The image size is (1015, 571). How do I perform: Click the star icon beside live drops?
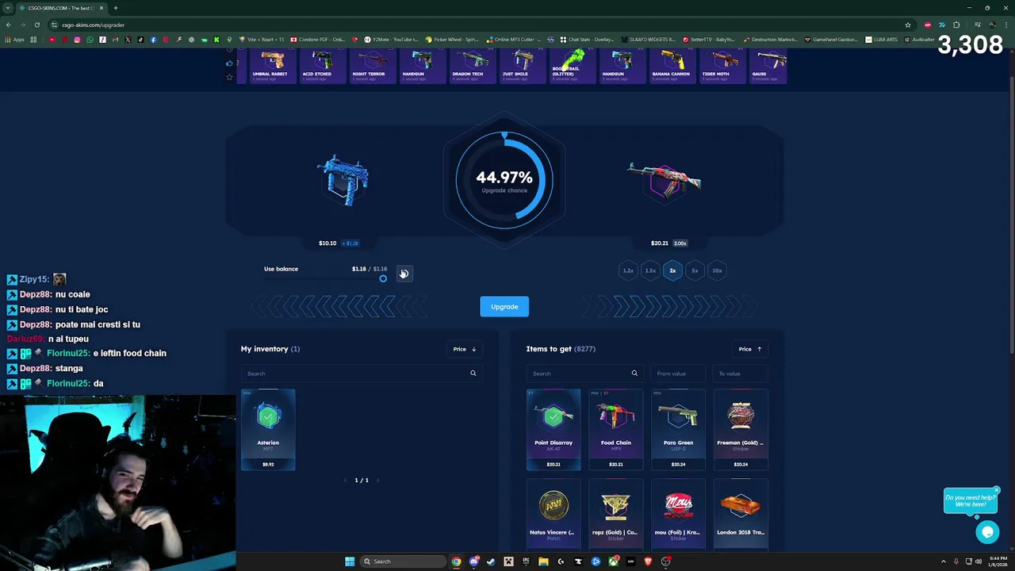[x=230, y=77]
